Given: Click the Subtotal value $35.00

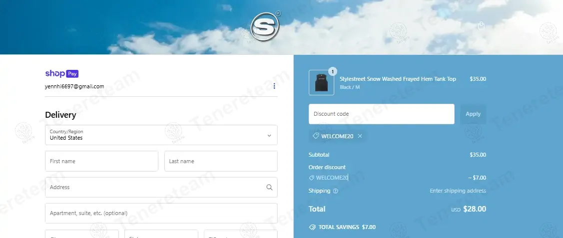Looking at the screenshot, I should point(478,155).
